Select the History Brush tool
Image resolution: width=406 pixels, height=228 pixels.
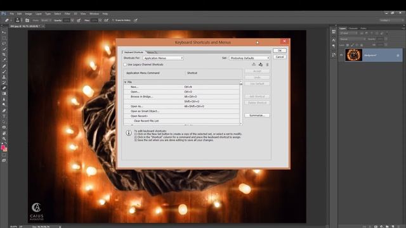pyautogui.click(x=4, y=83)
